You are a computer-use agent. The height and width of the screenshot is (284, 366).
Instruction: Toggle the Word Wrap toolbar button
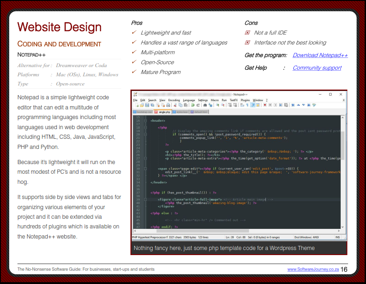(241, 105)
